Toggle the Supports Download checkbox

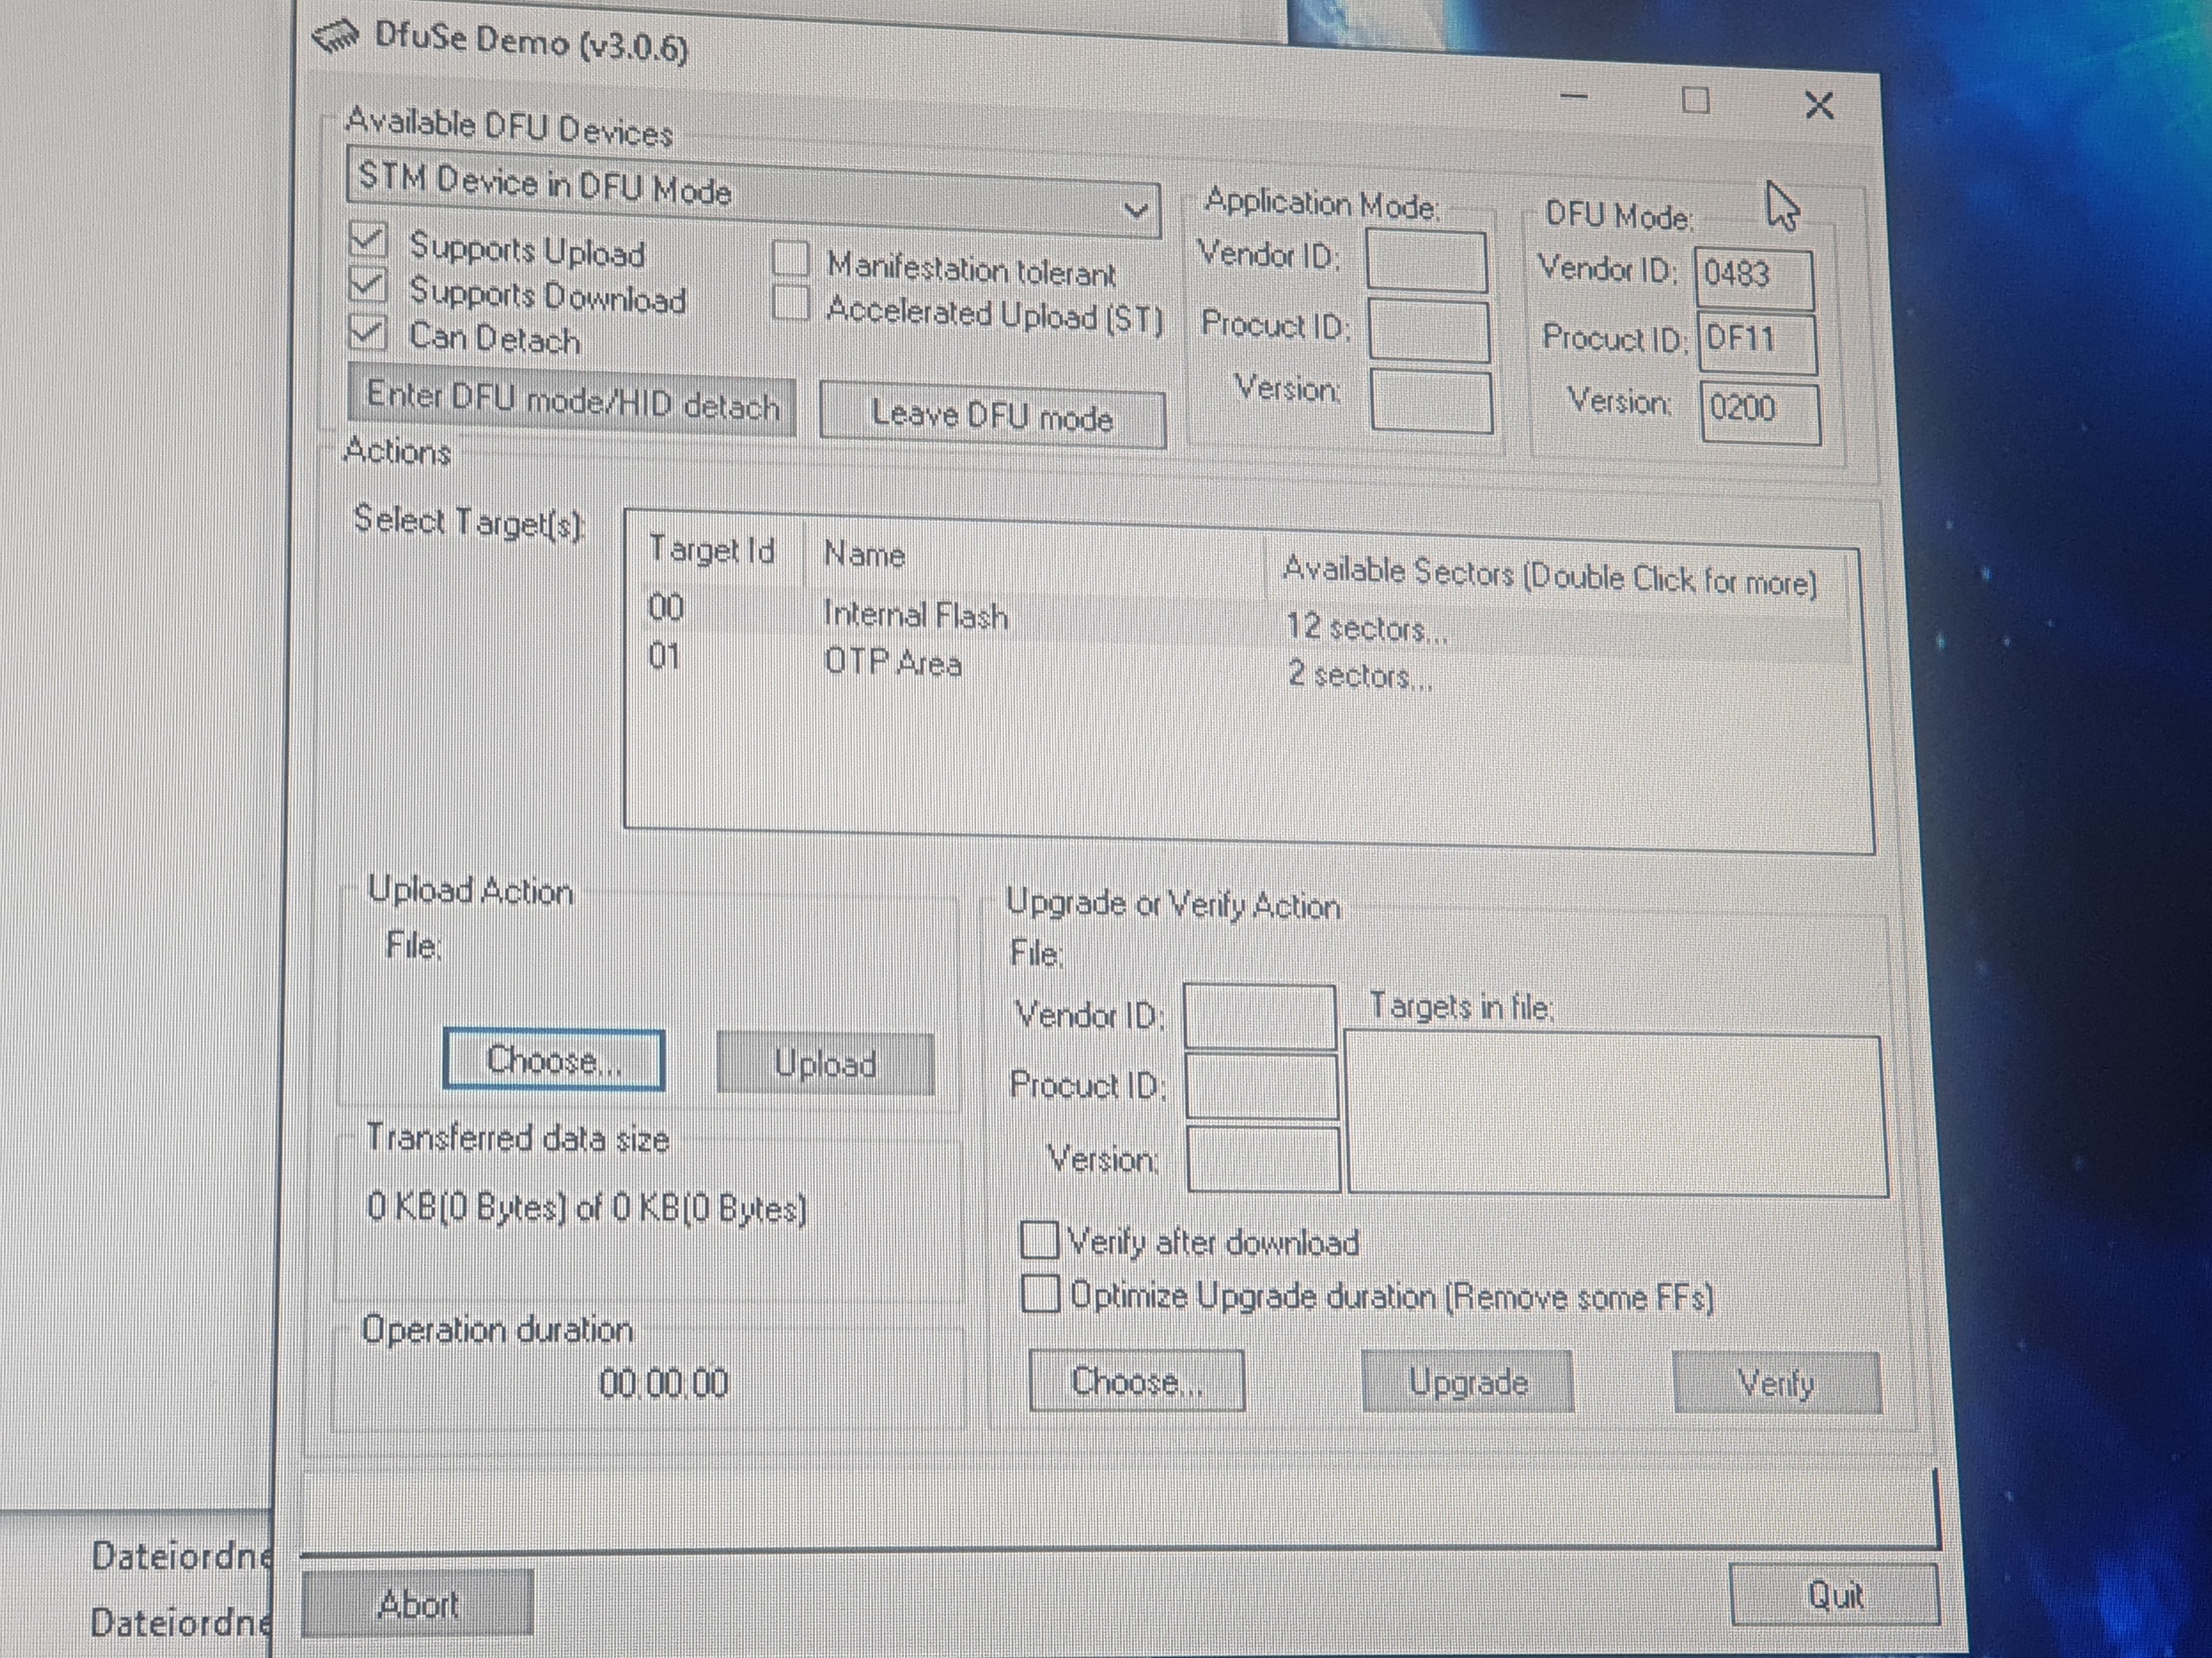(x=367, y=286)
